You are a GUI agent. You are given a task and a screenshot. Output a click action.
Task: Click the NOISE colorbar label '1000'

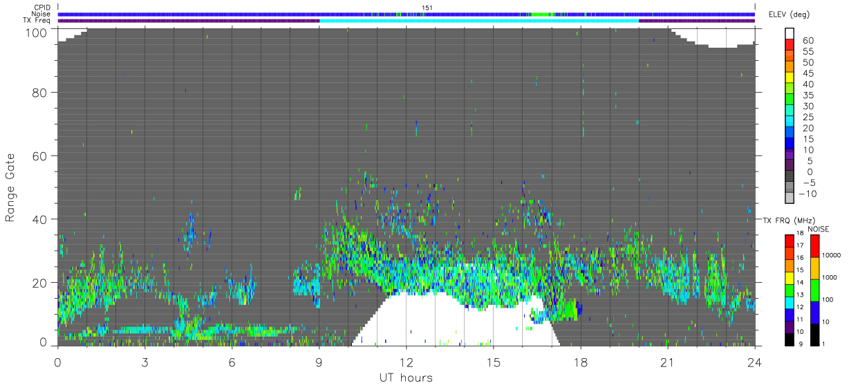coord(829,277)
